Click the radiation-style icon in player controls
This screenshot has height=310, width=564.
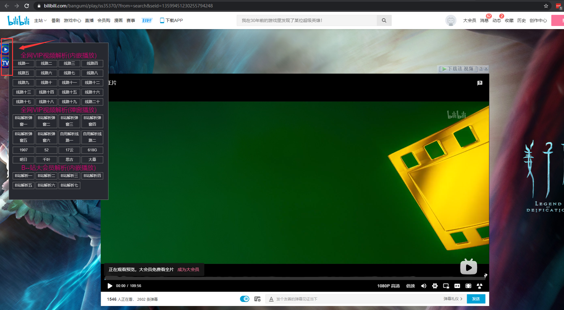click(x=480, y=286)
